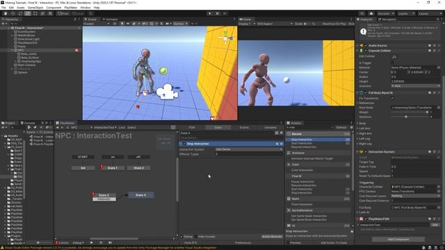Switch to the Animator tab
Viewport: 445px width, 250px height.
click(110, 19)
